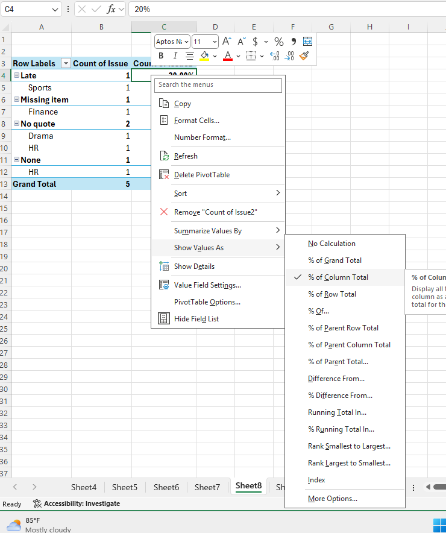Decrease font size with A-down icon
This screenshot has height=533, width=446.
point(242,42)
